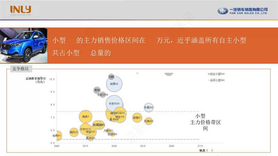Click the 长安CS35 bubble

(x=114, y=103)
